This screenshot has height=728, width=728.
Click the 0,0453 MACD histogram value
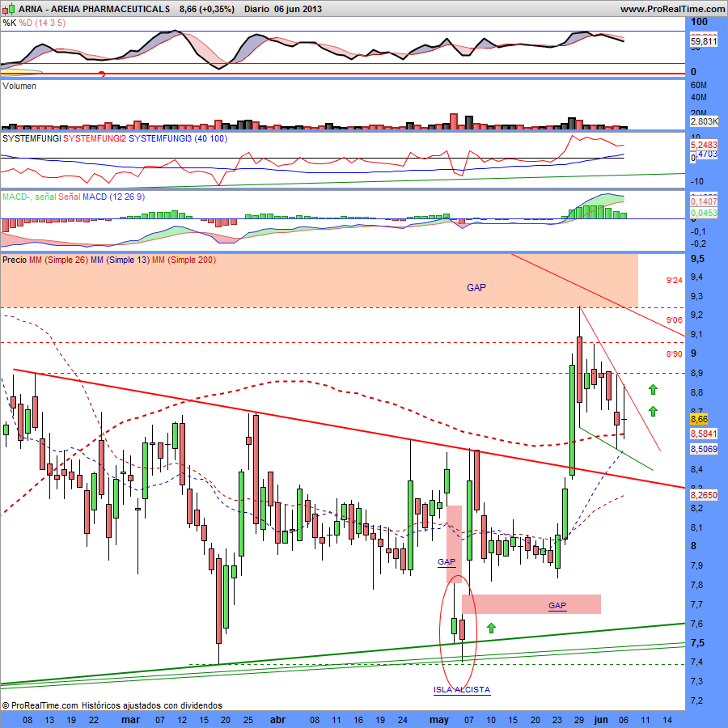click(x=704, y=213)
